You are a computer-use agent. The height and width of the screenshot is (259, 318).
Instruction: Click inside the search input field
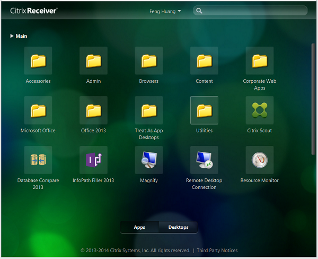point(250,11)
